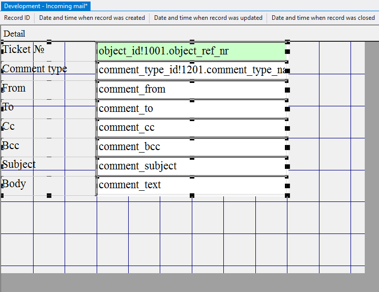Click the comment_subject text box

tap(191, 166)
